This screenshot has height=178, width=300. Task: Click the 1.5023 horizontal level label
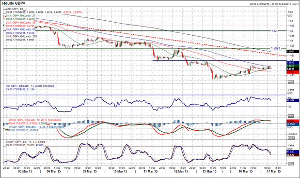(x=275, y=48)
